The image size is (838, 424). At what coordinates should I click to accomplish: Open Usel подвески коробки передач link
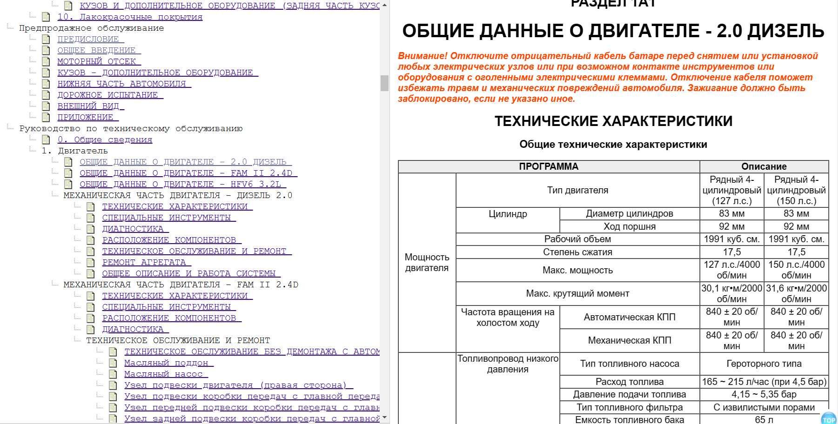coord(252,396)
